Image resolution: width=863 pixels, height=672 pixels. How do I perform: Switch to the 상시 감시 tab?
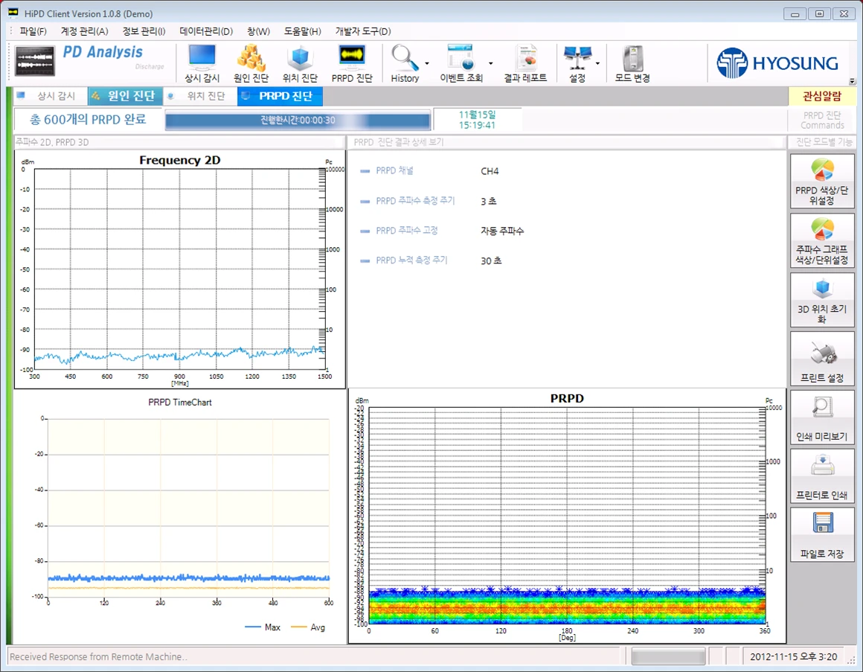50,96
